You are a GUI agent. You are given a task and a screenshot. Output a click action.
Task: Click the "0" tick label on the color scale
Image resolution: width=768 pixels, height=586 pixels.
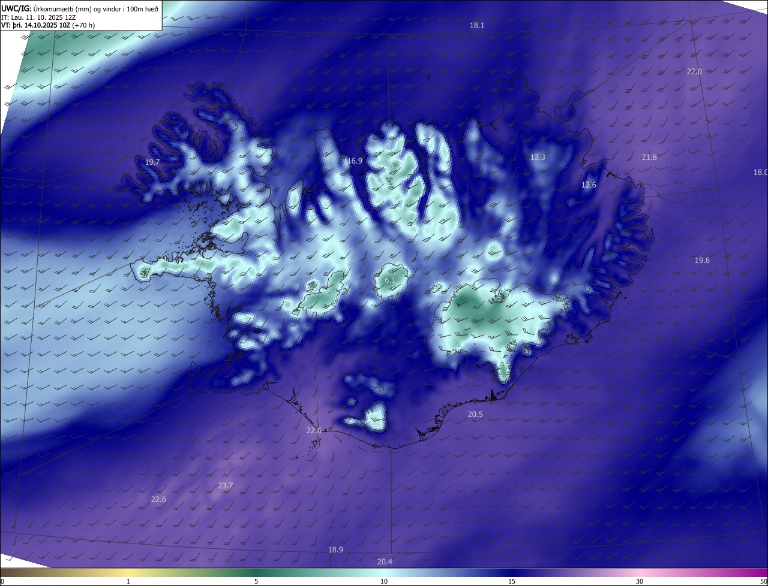click(2, 581)
